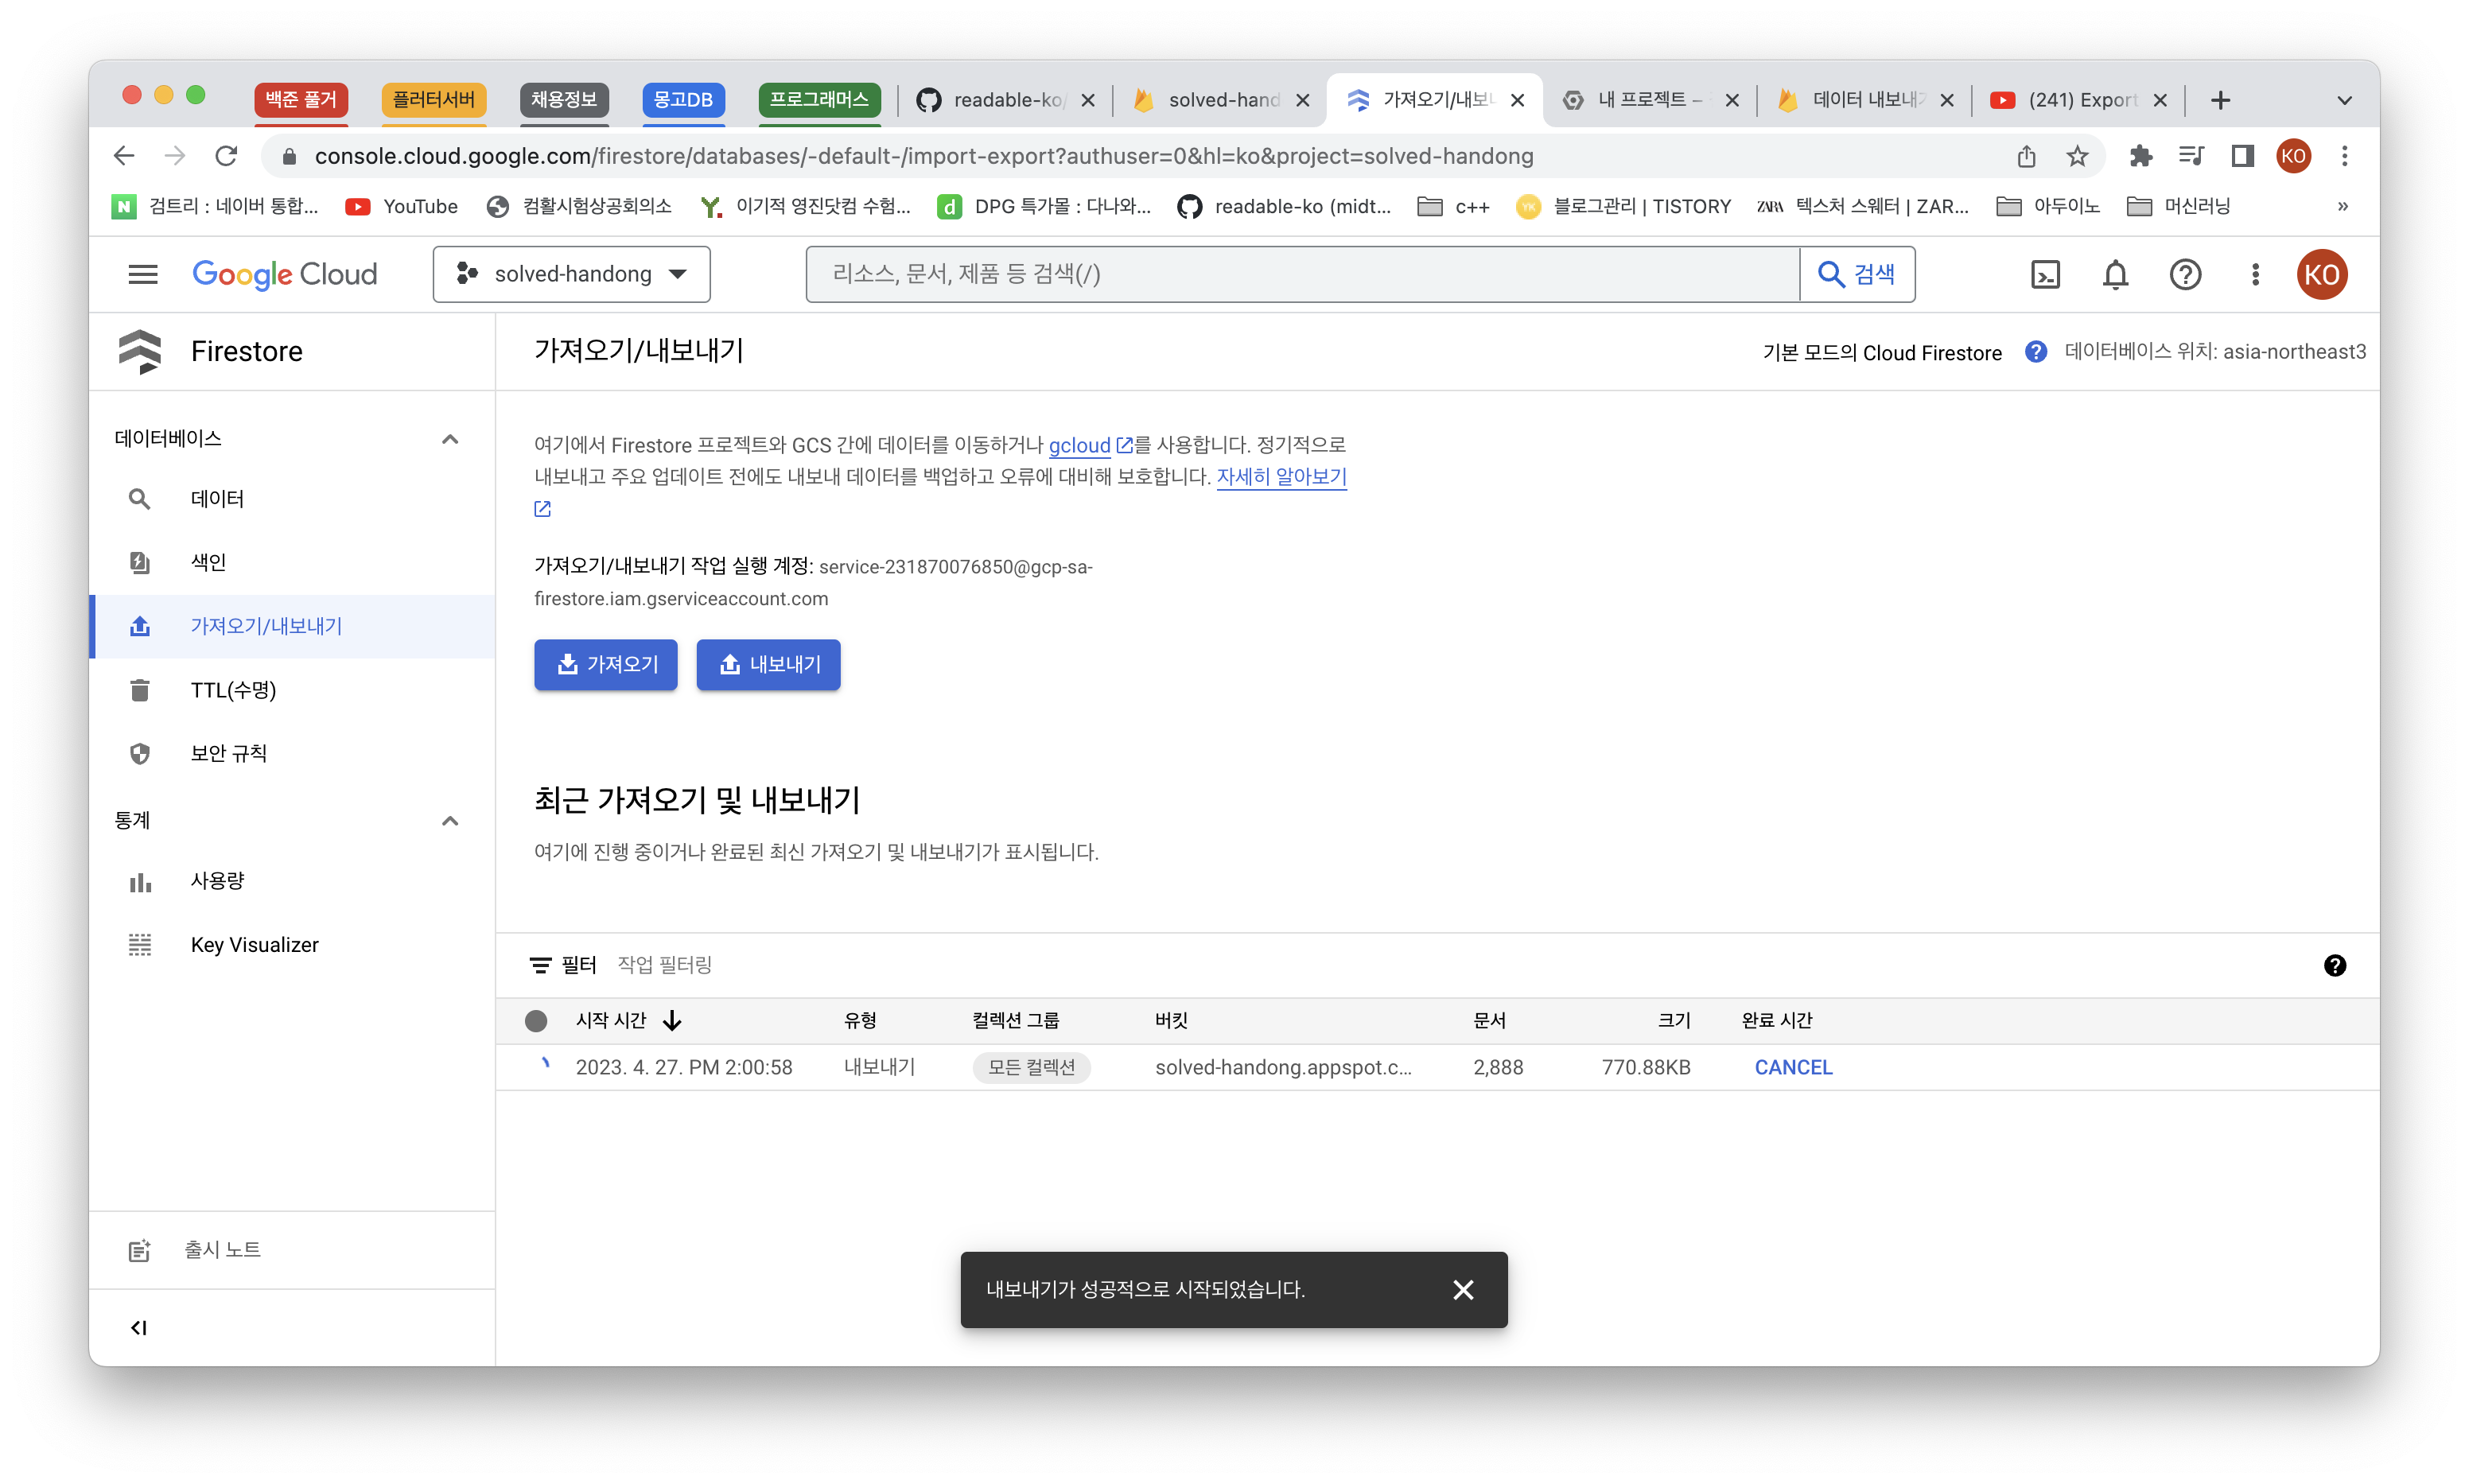Click the Firestore product logo icon
Viewport: 2469px width, 1484px height.
(140, 352)
